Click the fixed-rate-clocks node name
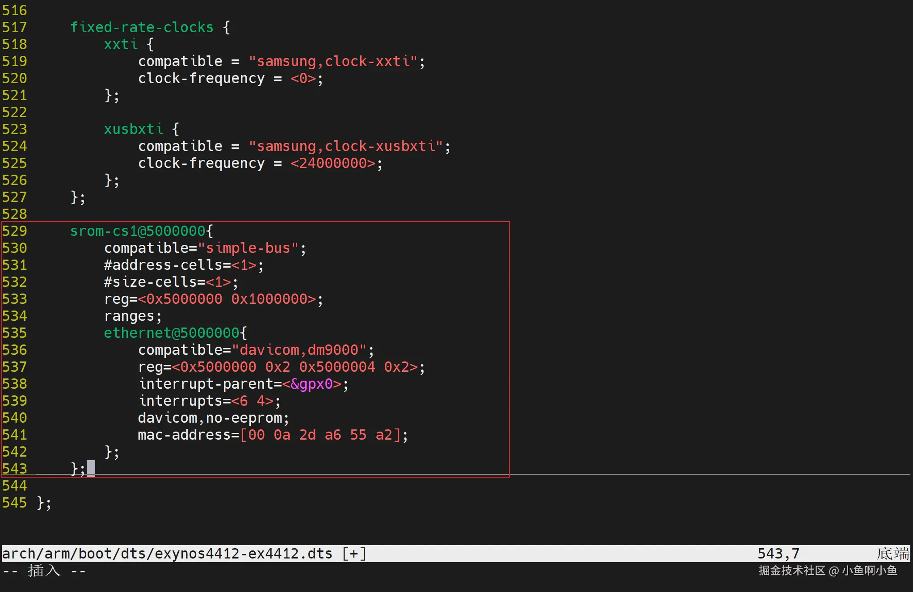The height and width of the screenshot is (592, 913). click(142, 27)
